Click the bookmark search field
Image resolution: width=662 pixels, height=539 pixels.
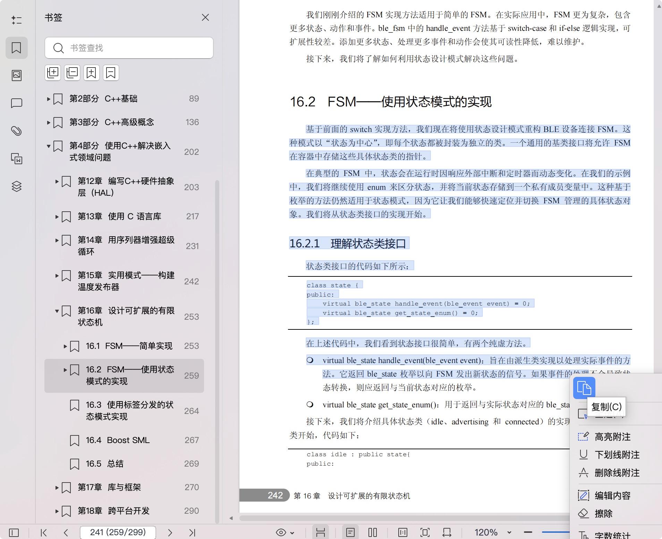coord(129,48)
